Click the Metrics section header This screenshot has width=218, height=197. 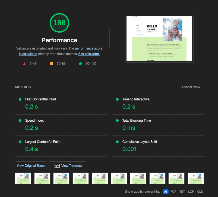click(x=23, y=87)
